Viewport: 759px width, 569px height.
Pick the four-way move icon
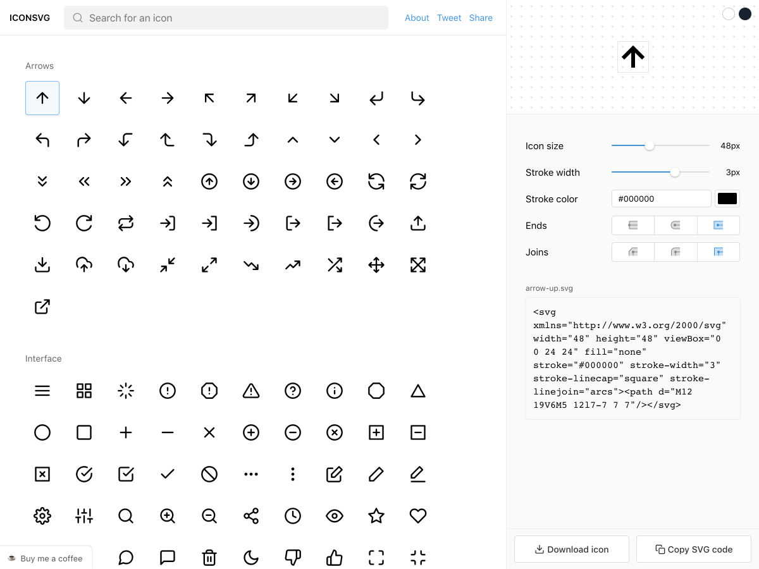[x=376, y=265]
